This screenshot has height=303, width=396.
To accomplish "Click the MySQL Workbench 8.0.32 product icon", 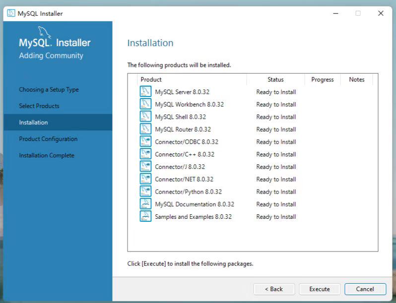I will click(x=145, y=104).
